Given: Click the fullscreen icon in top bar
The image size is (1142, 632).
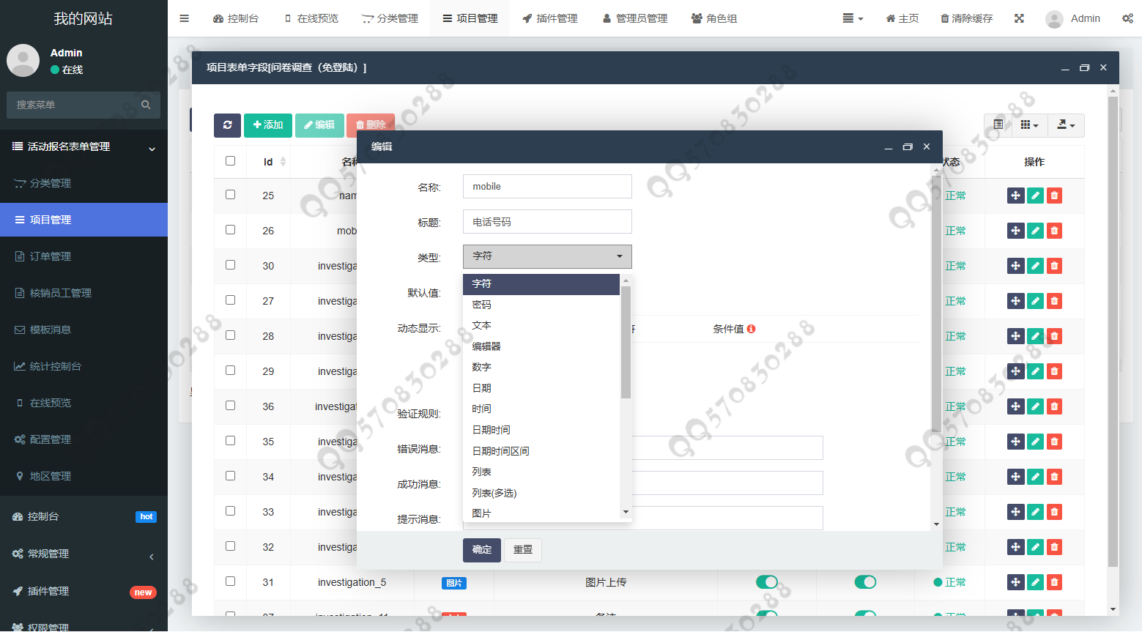Looking at the screenshot, I should click(1019, 18).
